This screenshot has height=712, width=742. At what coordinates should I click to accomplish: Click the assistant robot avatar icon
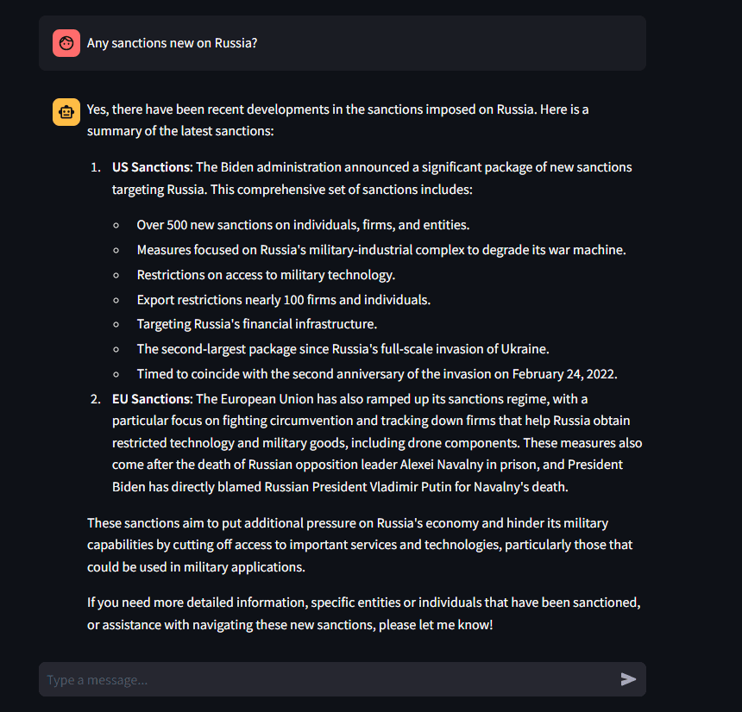(66, 112)
